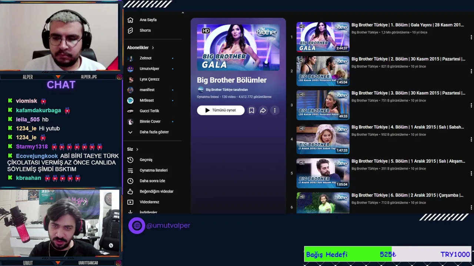The image size is (474, 266).
Task: Click the Bağış Hedefi donation progress bar
Action: pyautogui.click(x=388, y=254)
